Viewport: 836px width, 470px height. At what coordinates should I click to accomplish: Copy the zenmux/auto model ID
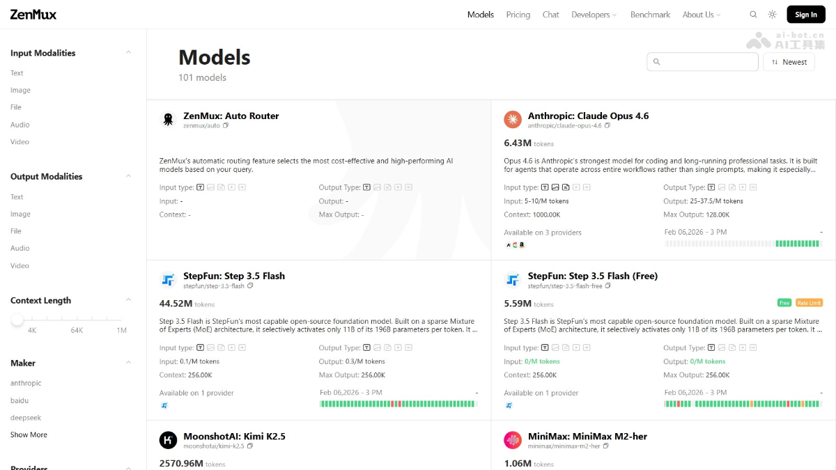(x=226, y=126)
